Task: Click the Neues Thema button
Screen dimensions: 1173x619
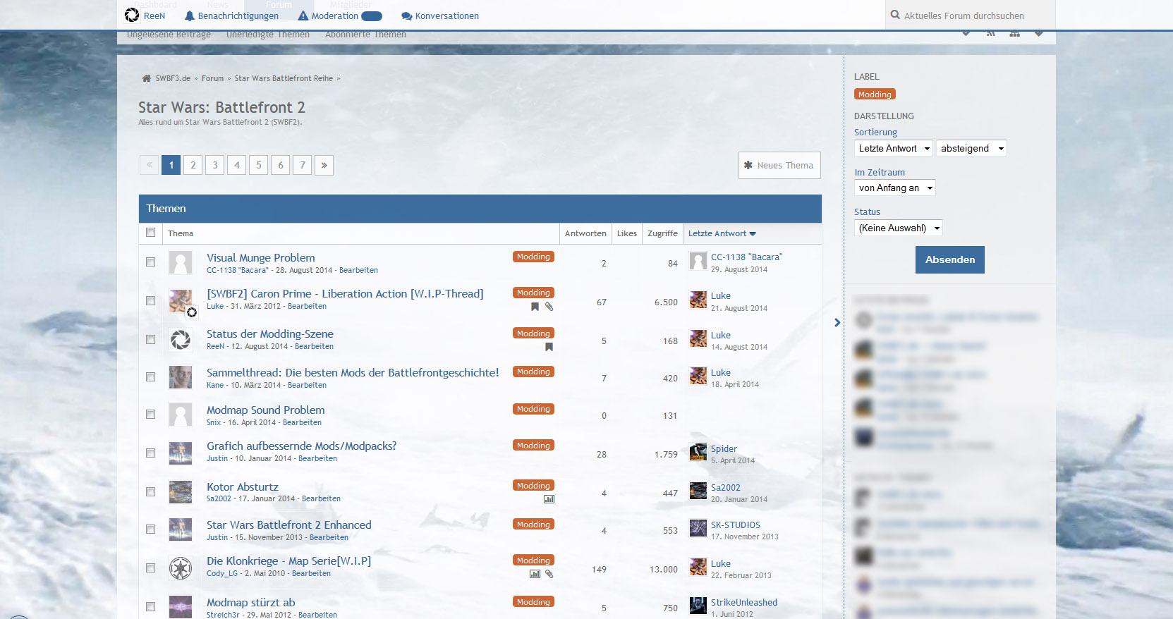Action: 779,165
